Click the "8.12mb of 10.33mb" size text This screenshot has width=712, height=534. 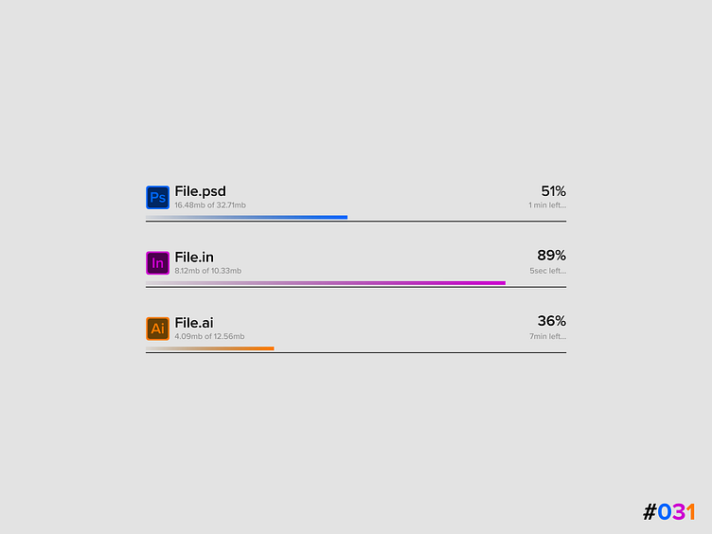point(208,271)
